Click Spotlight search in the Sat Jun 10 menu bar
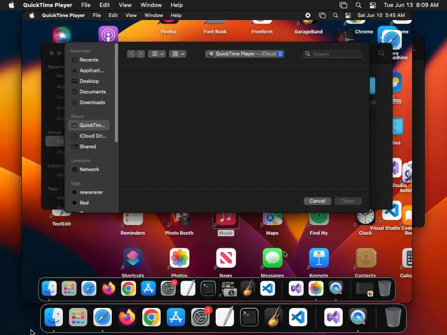This screenshot has width=447, height=335. point(336,15)
